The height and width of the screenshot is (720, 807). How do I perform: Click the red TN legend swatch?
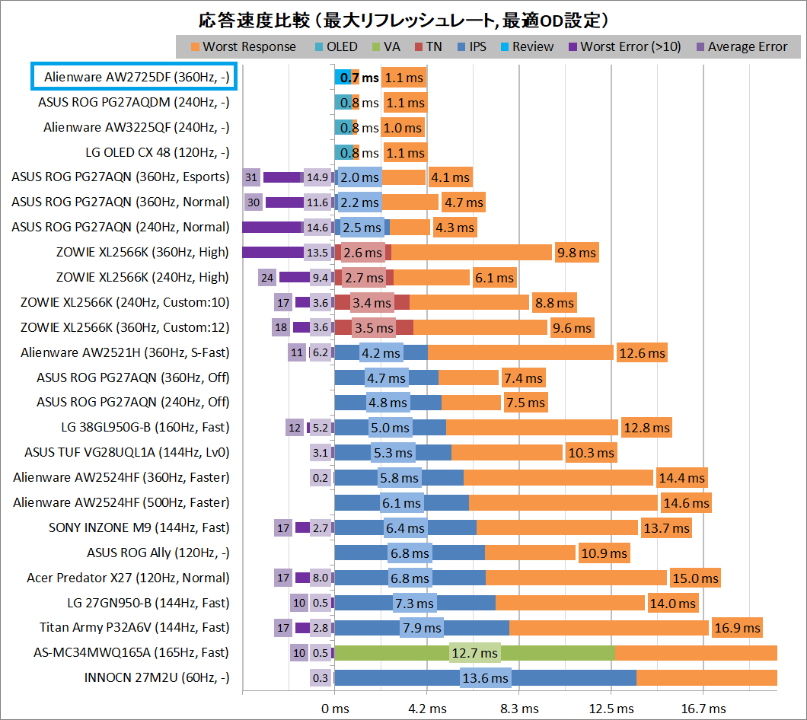coord(419,47)
